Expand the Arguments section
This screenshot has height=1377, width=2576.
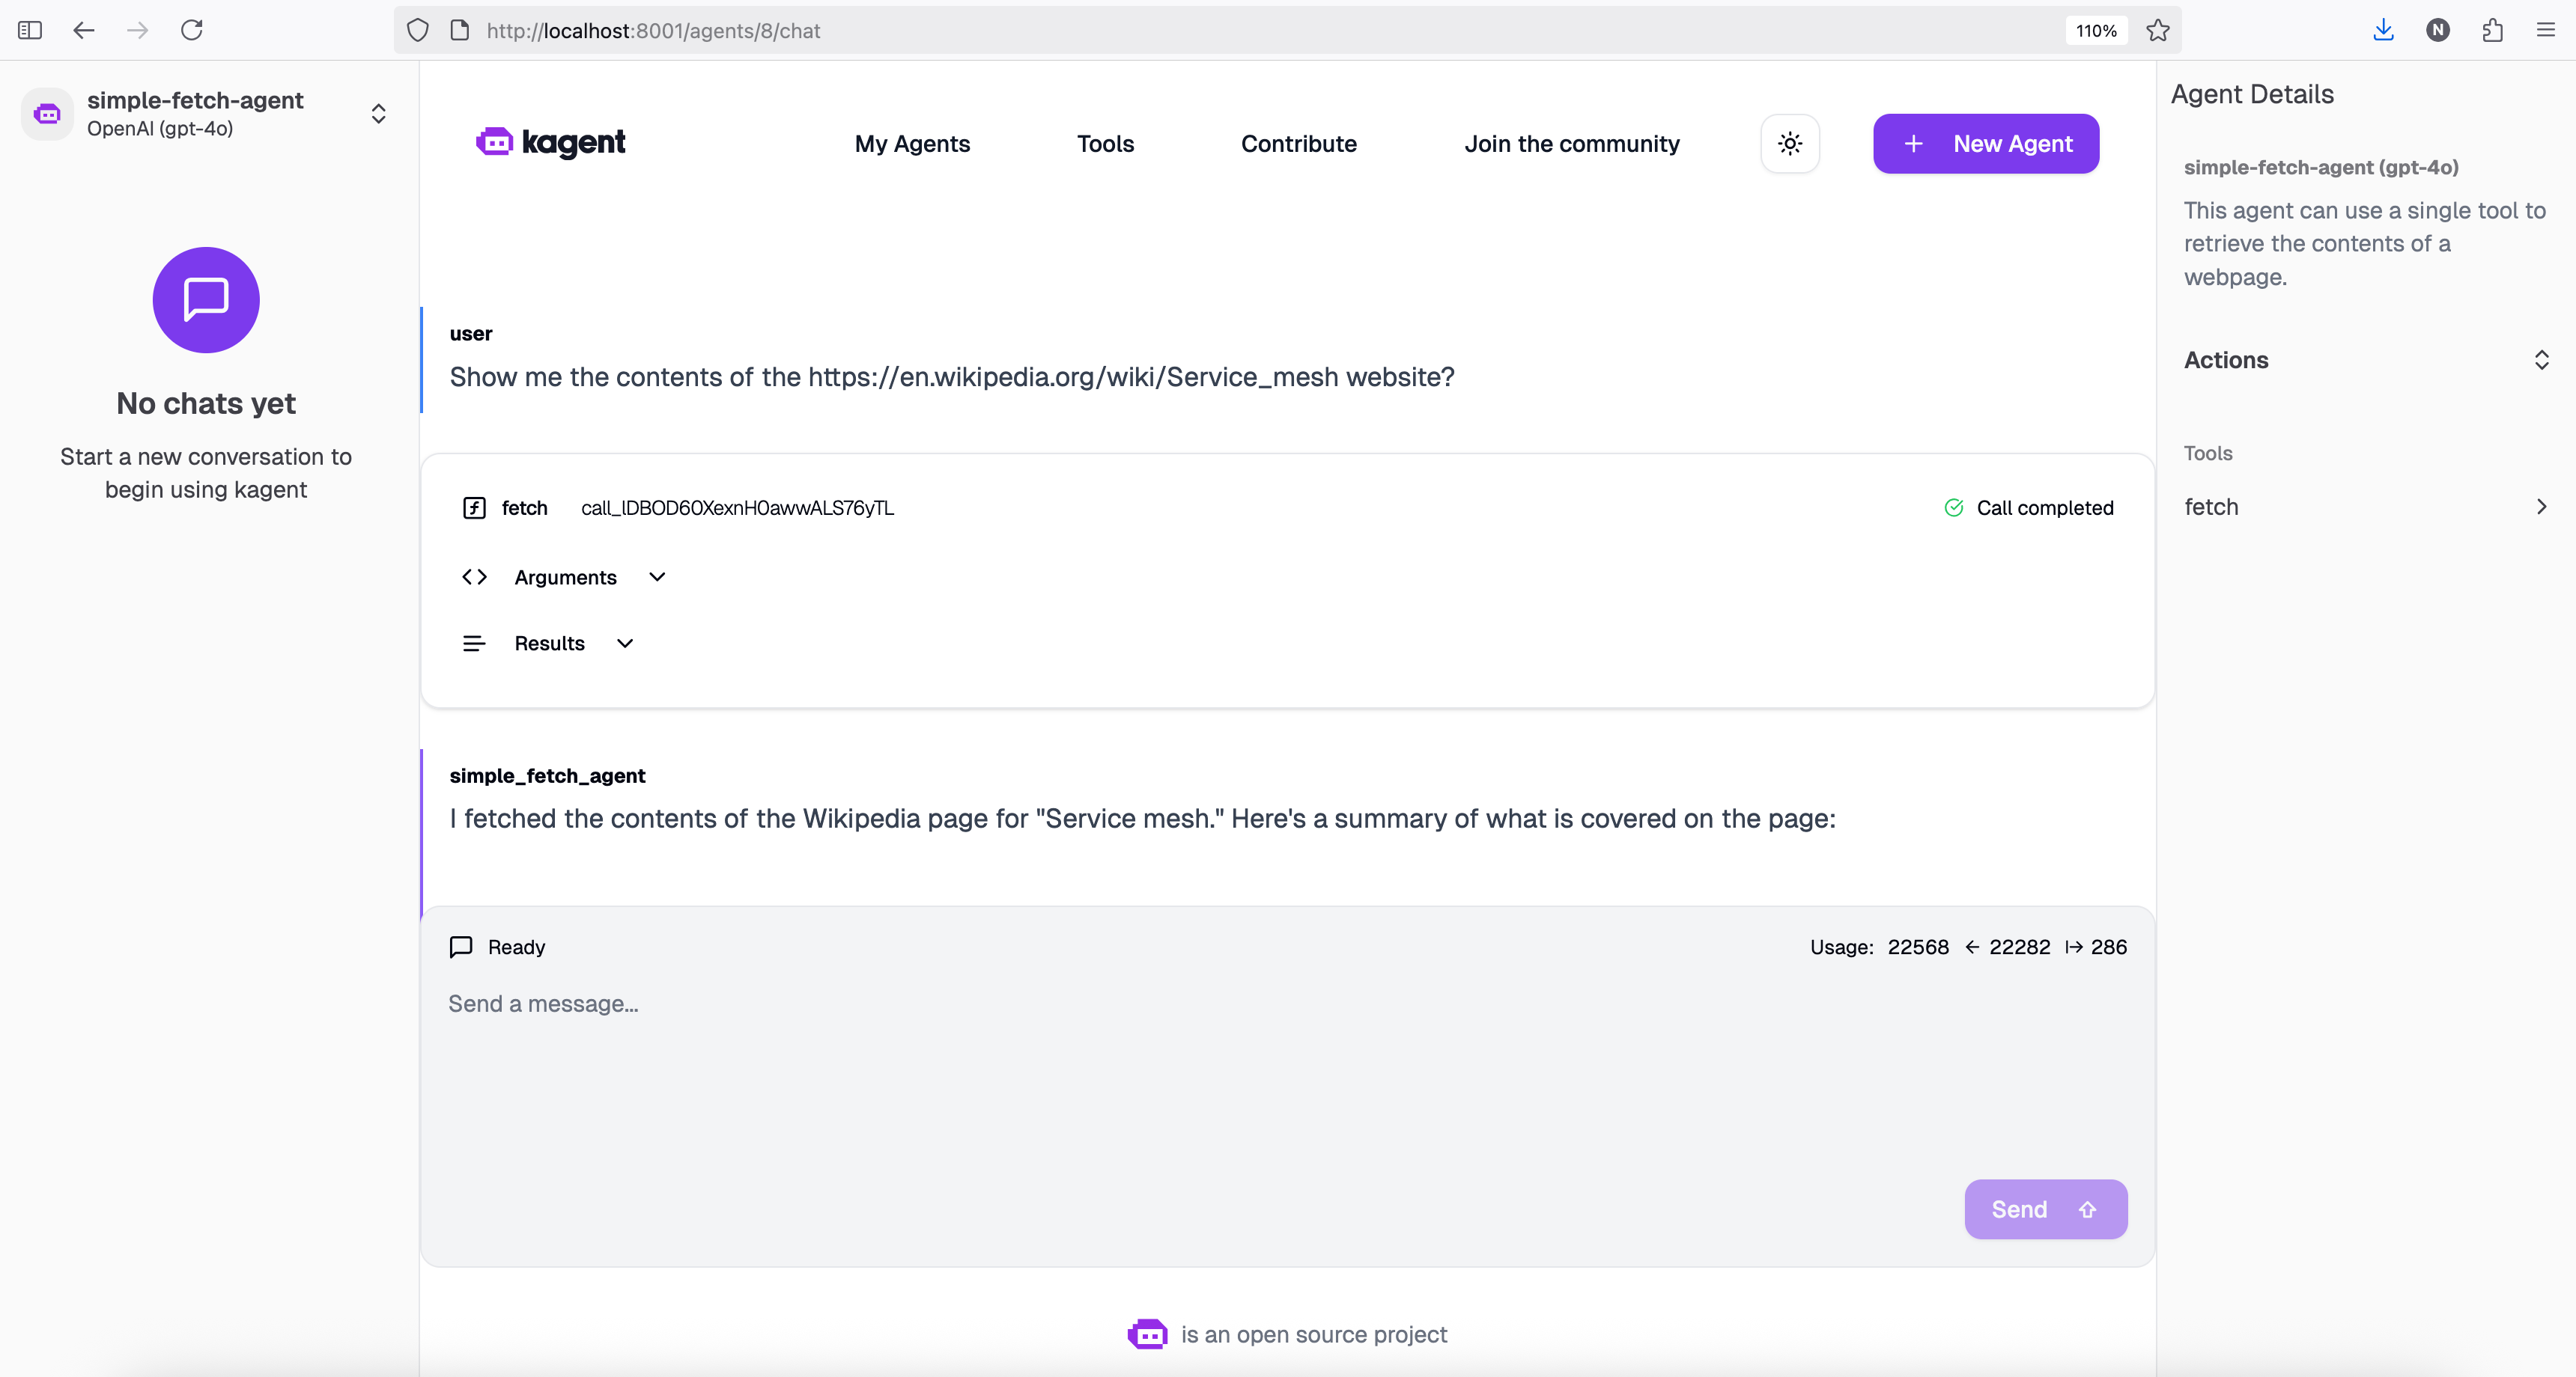pos(565,578)
